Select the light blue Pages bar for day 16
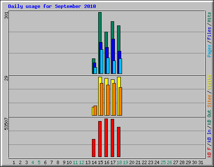 click(x=108, y=66)
